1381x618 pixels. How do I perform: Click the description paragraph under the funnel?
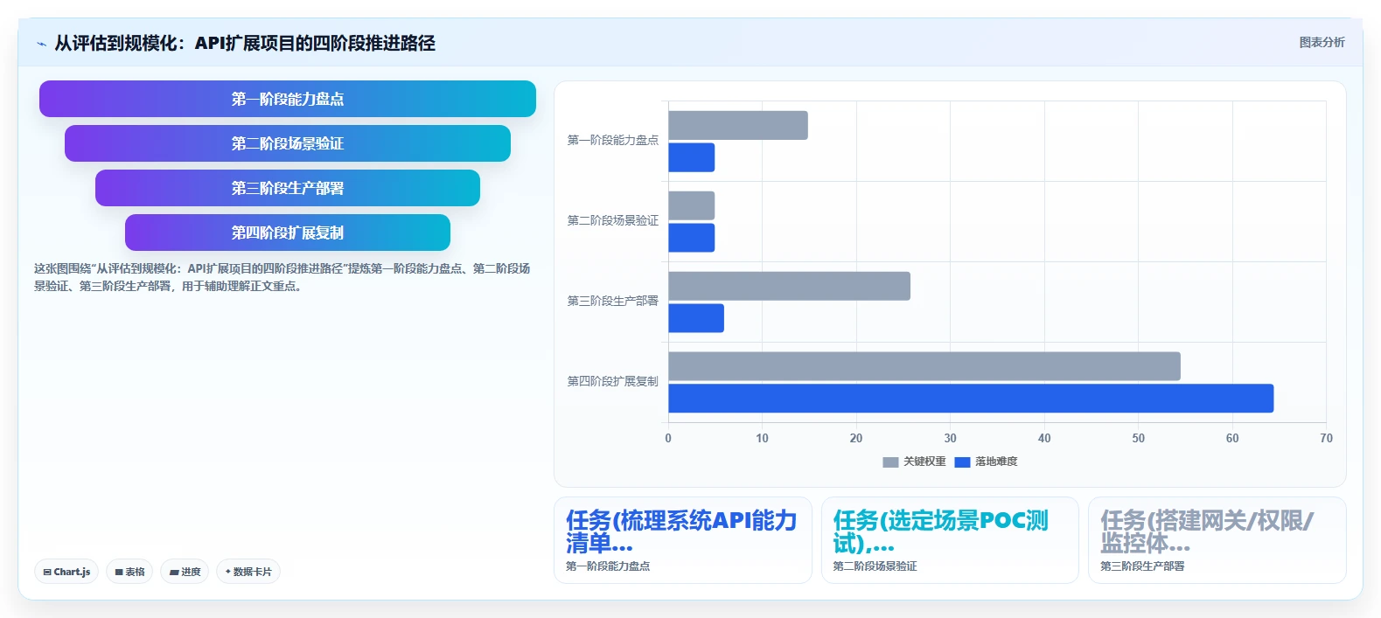[282, 277]
